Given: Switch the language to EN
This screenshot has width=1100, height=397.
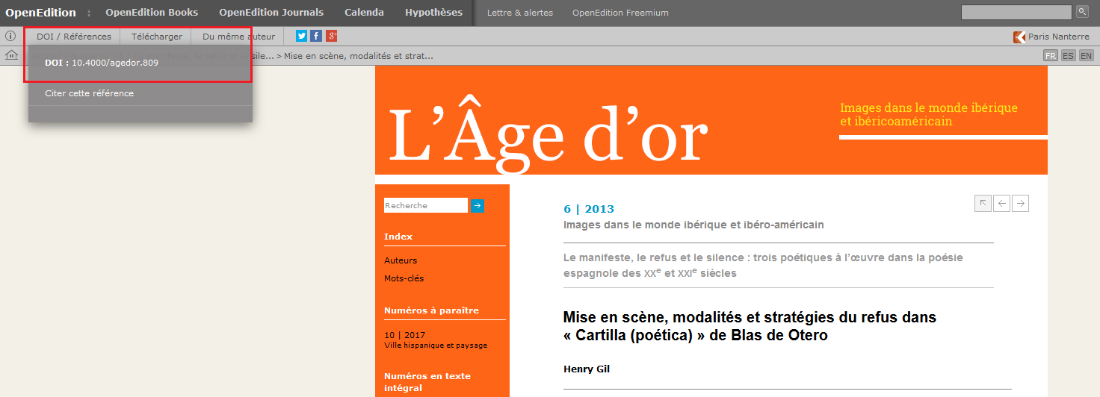Looking at the screenshot, I should (1086, 56).
